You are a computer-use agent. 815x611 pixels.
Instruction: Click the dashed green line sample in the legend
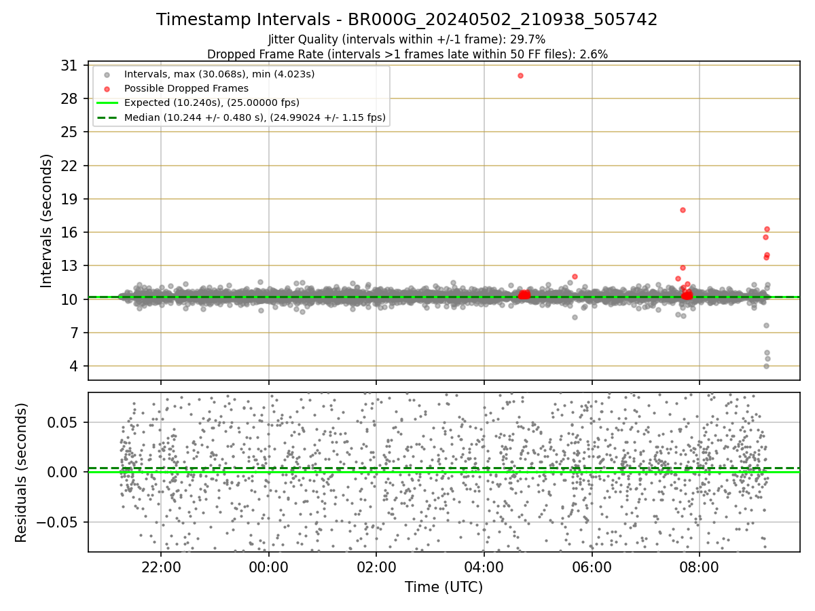(107, 118)
